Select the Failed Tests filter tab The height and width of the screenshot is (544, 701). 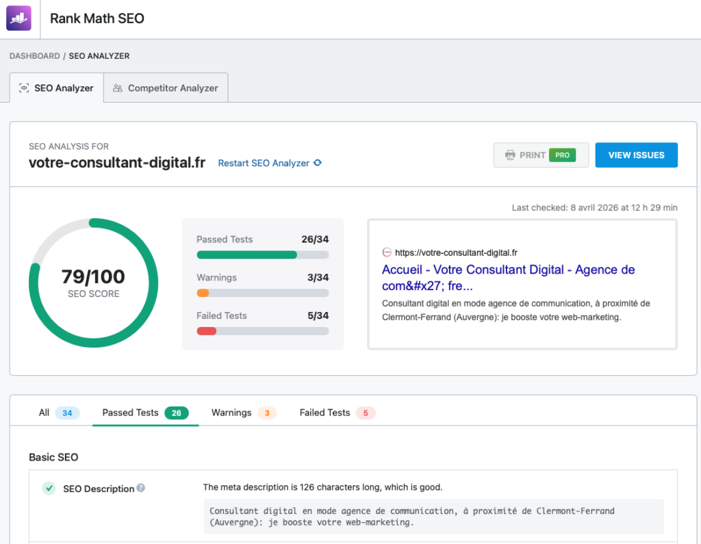tap(337, 413)
